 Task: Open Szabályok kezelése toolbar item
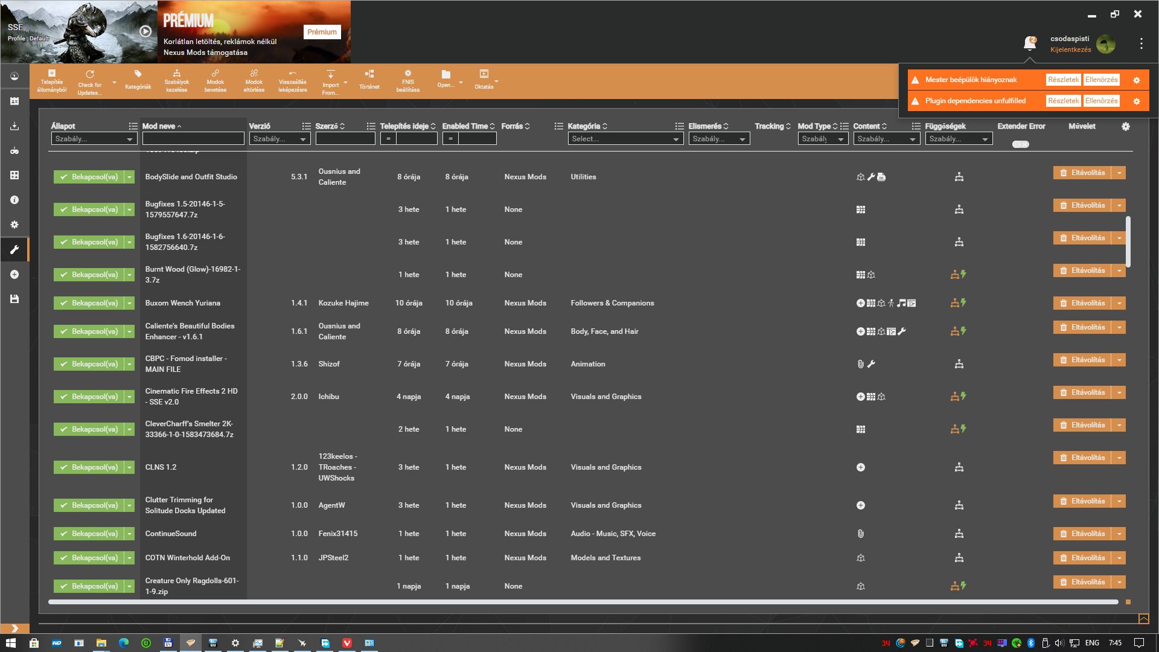click(177, 81)
